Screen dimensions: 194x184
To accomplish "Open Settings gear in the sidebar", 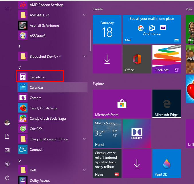I will coord(7,164).
